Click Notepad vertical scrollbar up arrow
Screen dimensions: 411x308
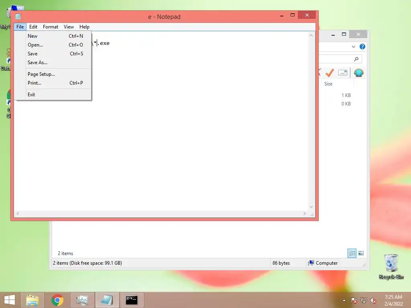[311, 35]
